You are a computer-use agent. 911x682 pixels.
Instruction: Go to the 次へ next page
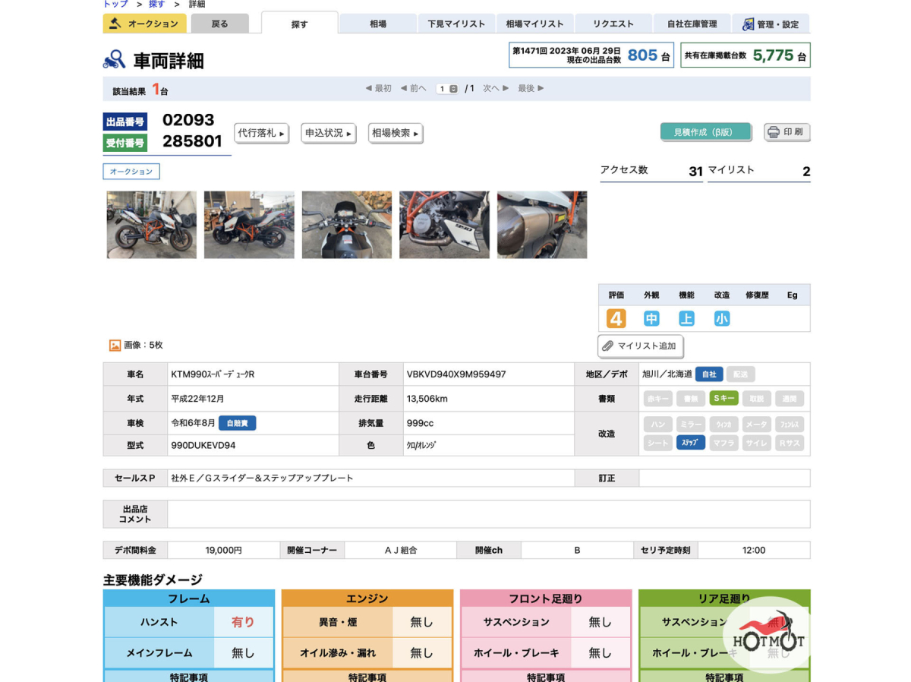click(x=496, y=88)
